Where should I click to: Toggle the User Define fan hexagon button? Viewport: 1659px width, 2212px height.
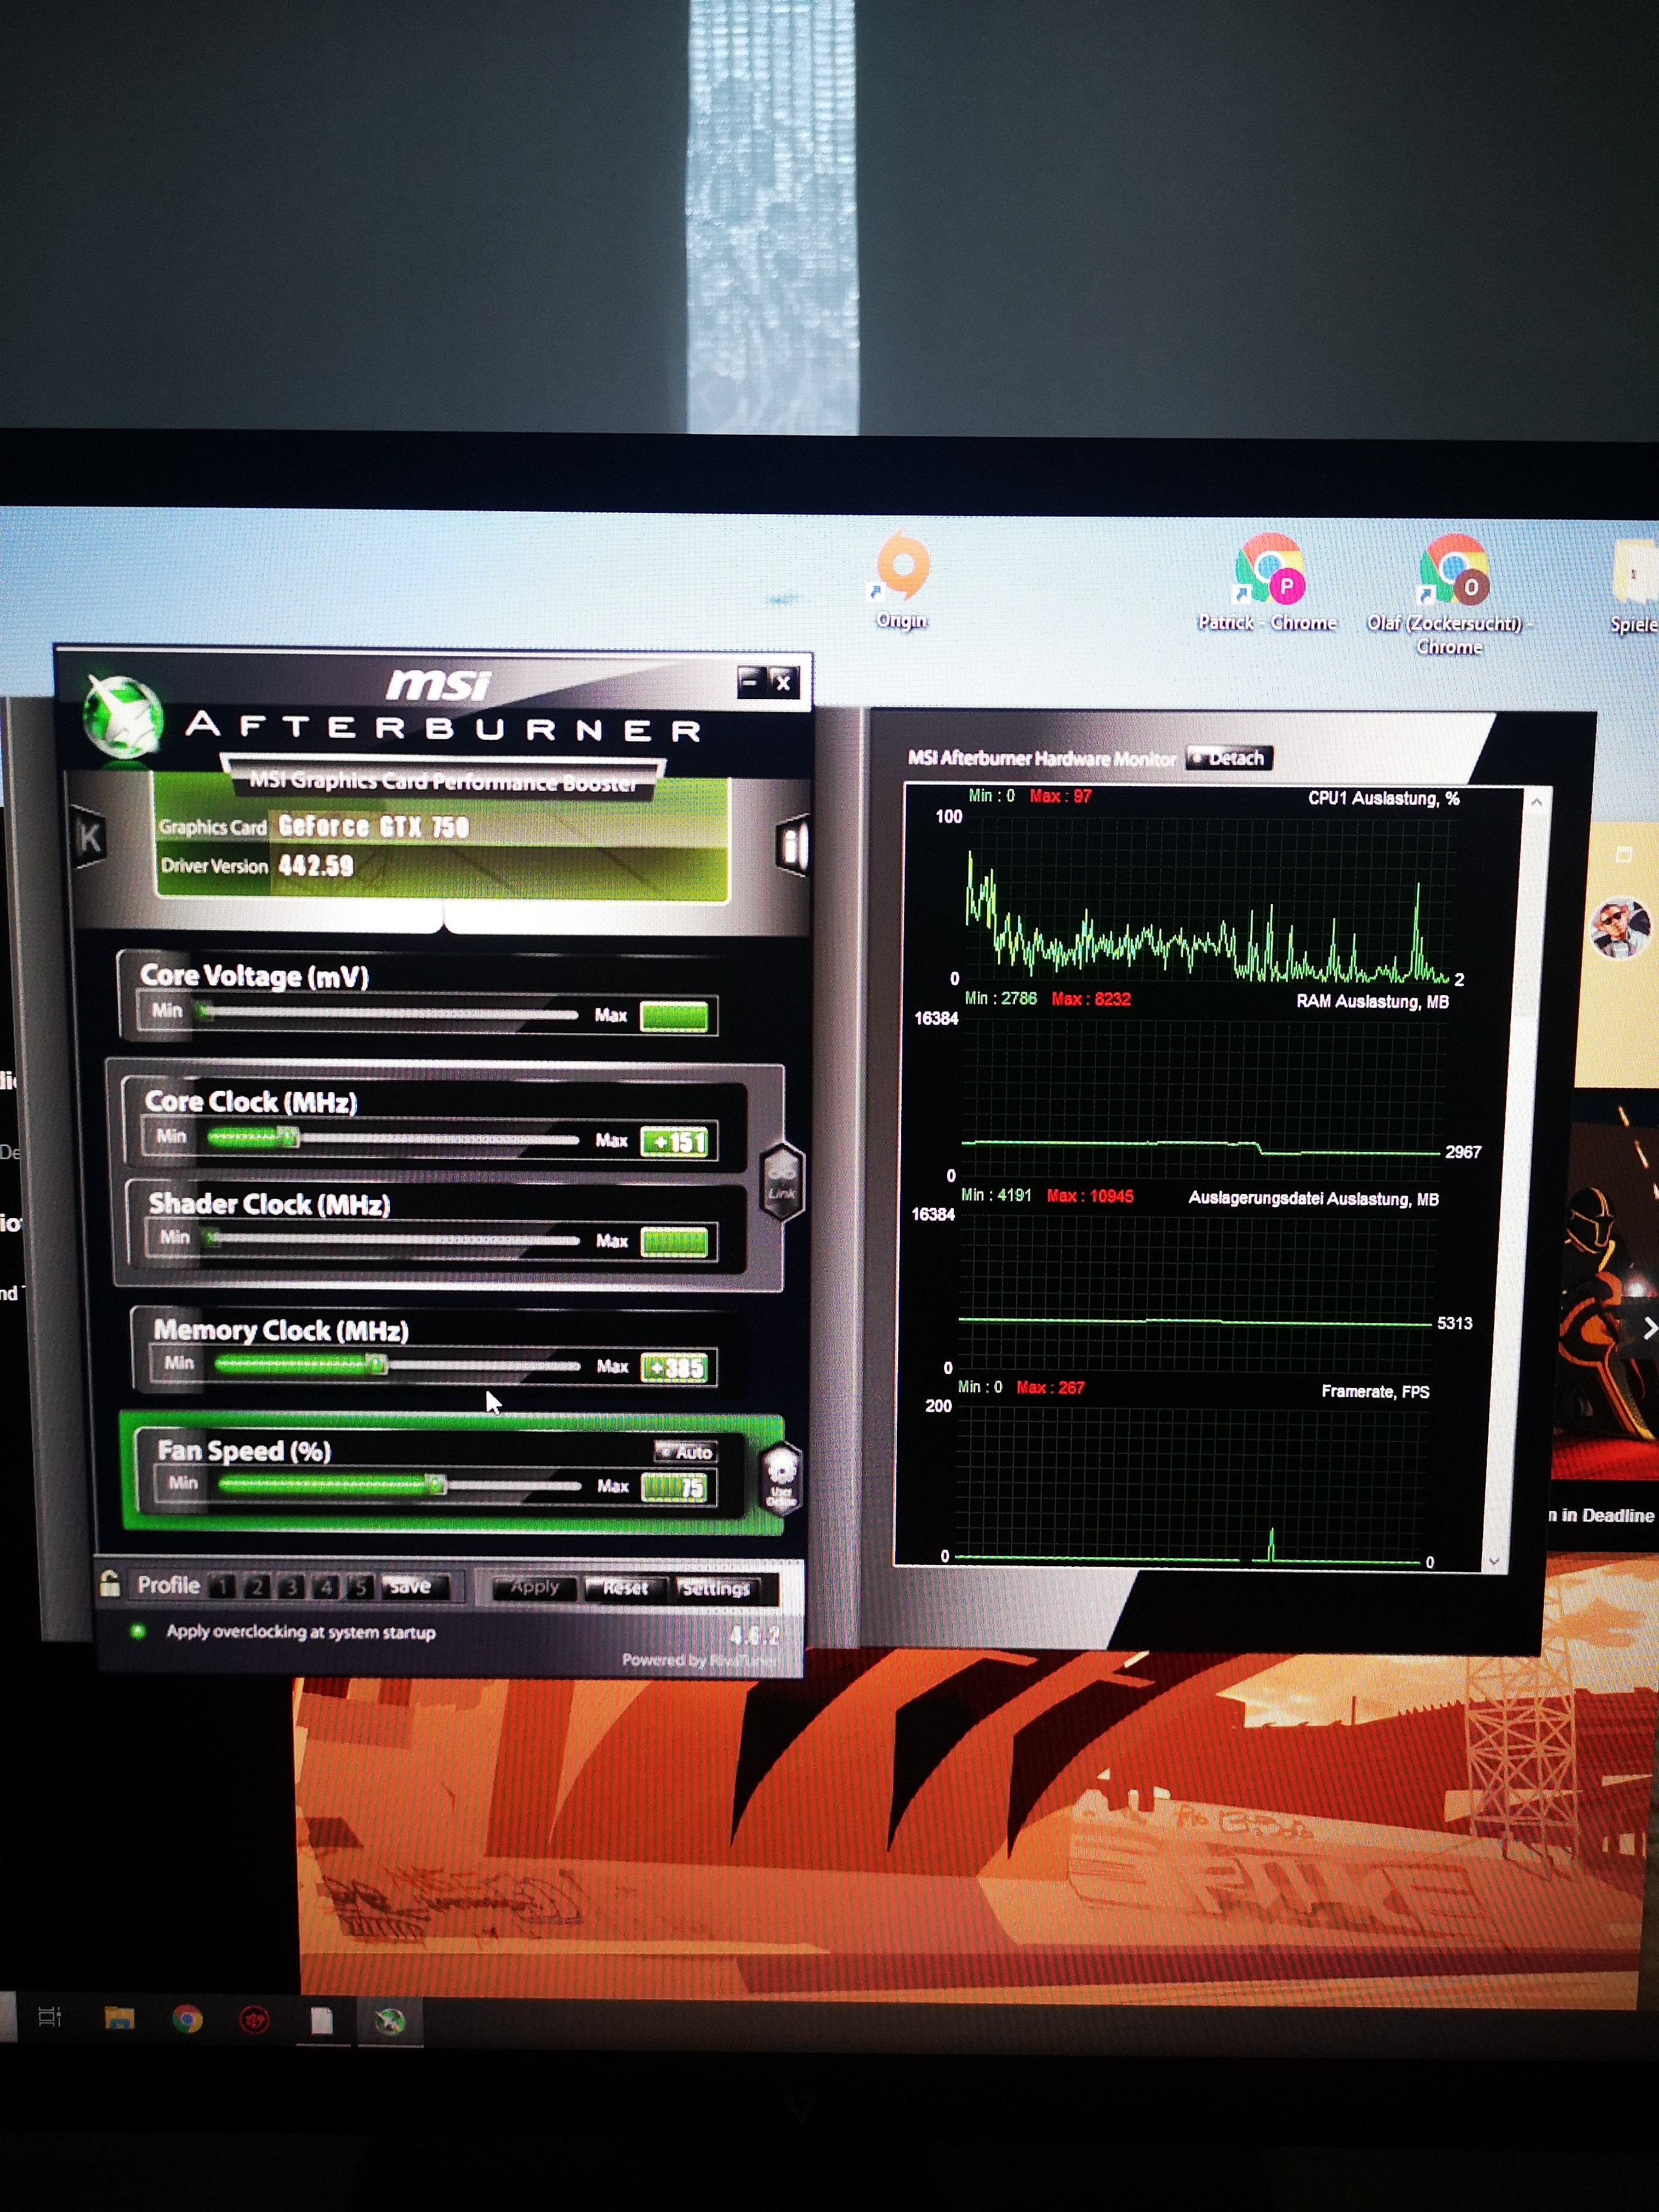tap(781, 1479)
